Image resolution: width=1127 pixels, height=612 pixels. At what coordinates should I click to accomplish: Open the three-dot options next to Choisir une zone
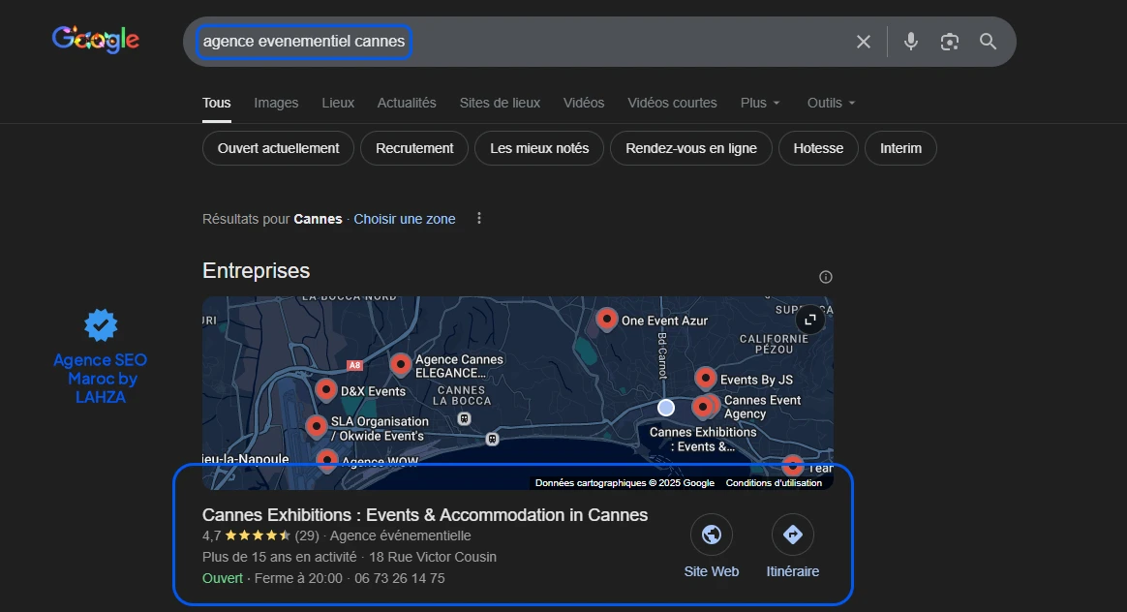479,218
